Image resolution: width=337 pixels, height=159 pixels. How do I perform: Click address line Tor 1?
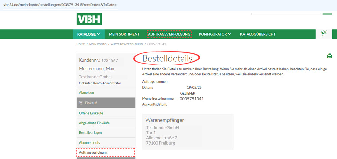pos(151,132)
